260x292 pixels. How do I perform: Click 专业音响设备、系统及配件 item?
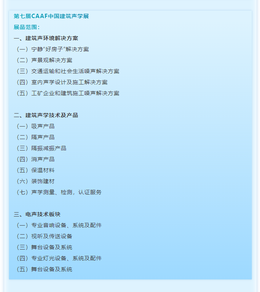pos(66,225)
